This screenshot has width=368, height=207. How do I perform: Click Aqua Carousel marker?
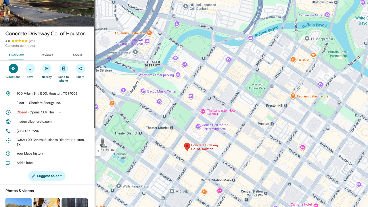coord(135,52)
